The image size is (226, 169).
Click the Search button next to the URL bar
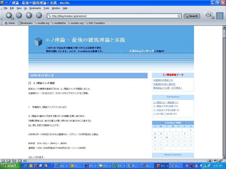pos(192,16)
